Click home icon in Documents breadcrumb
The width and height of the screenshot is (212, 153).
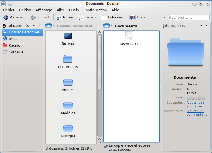pyautogui.click(x=106, y=26)
